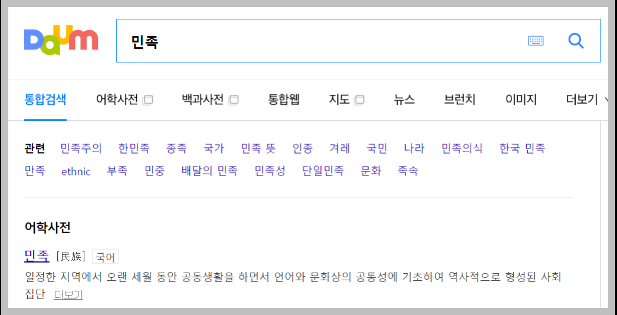Search related term 국가
The image size is (617, 315).
pos(214,148)
